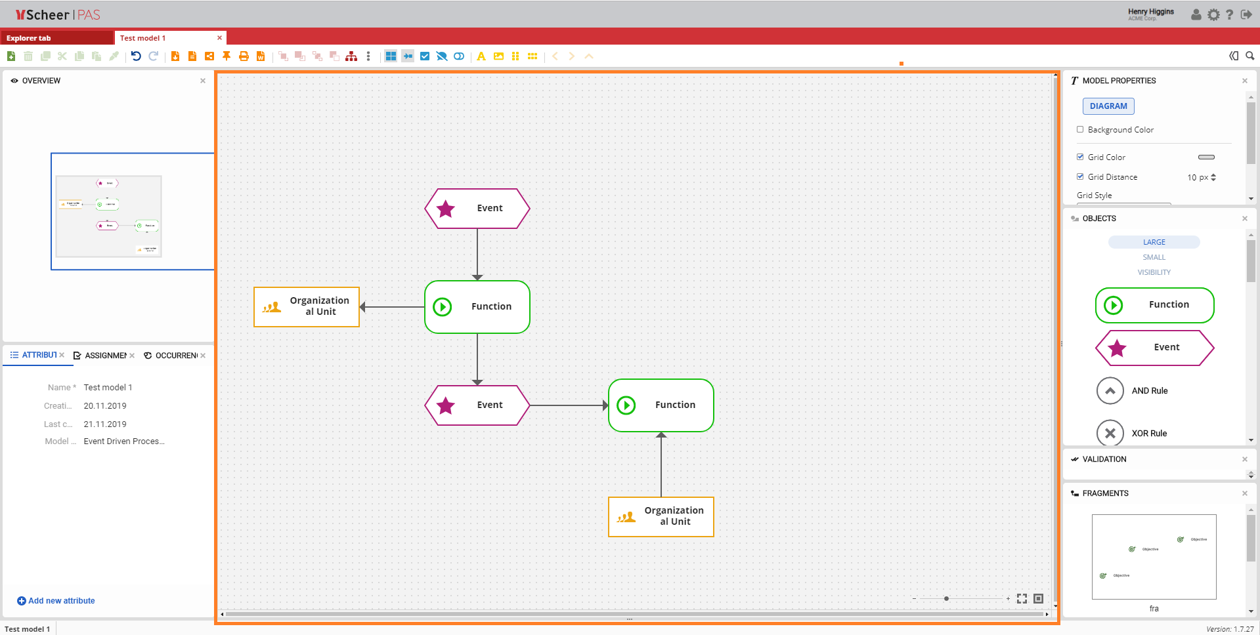Open the Grid Distance stepper arrows

1214,177
